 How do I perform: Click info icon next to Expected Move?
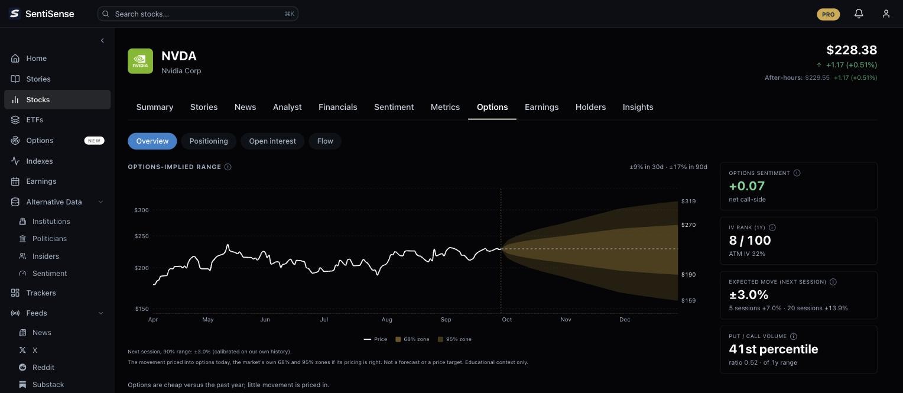pos(833,282)
